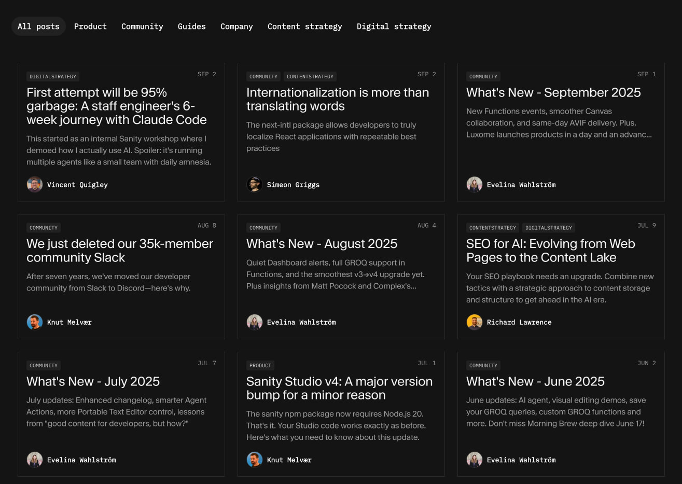Viewport: 682px width, 484px height.
Task: Open the What's New - July 2025 post
Action: tap(93, 382)
